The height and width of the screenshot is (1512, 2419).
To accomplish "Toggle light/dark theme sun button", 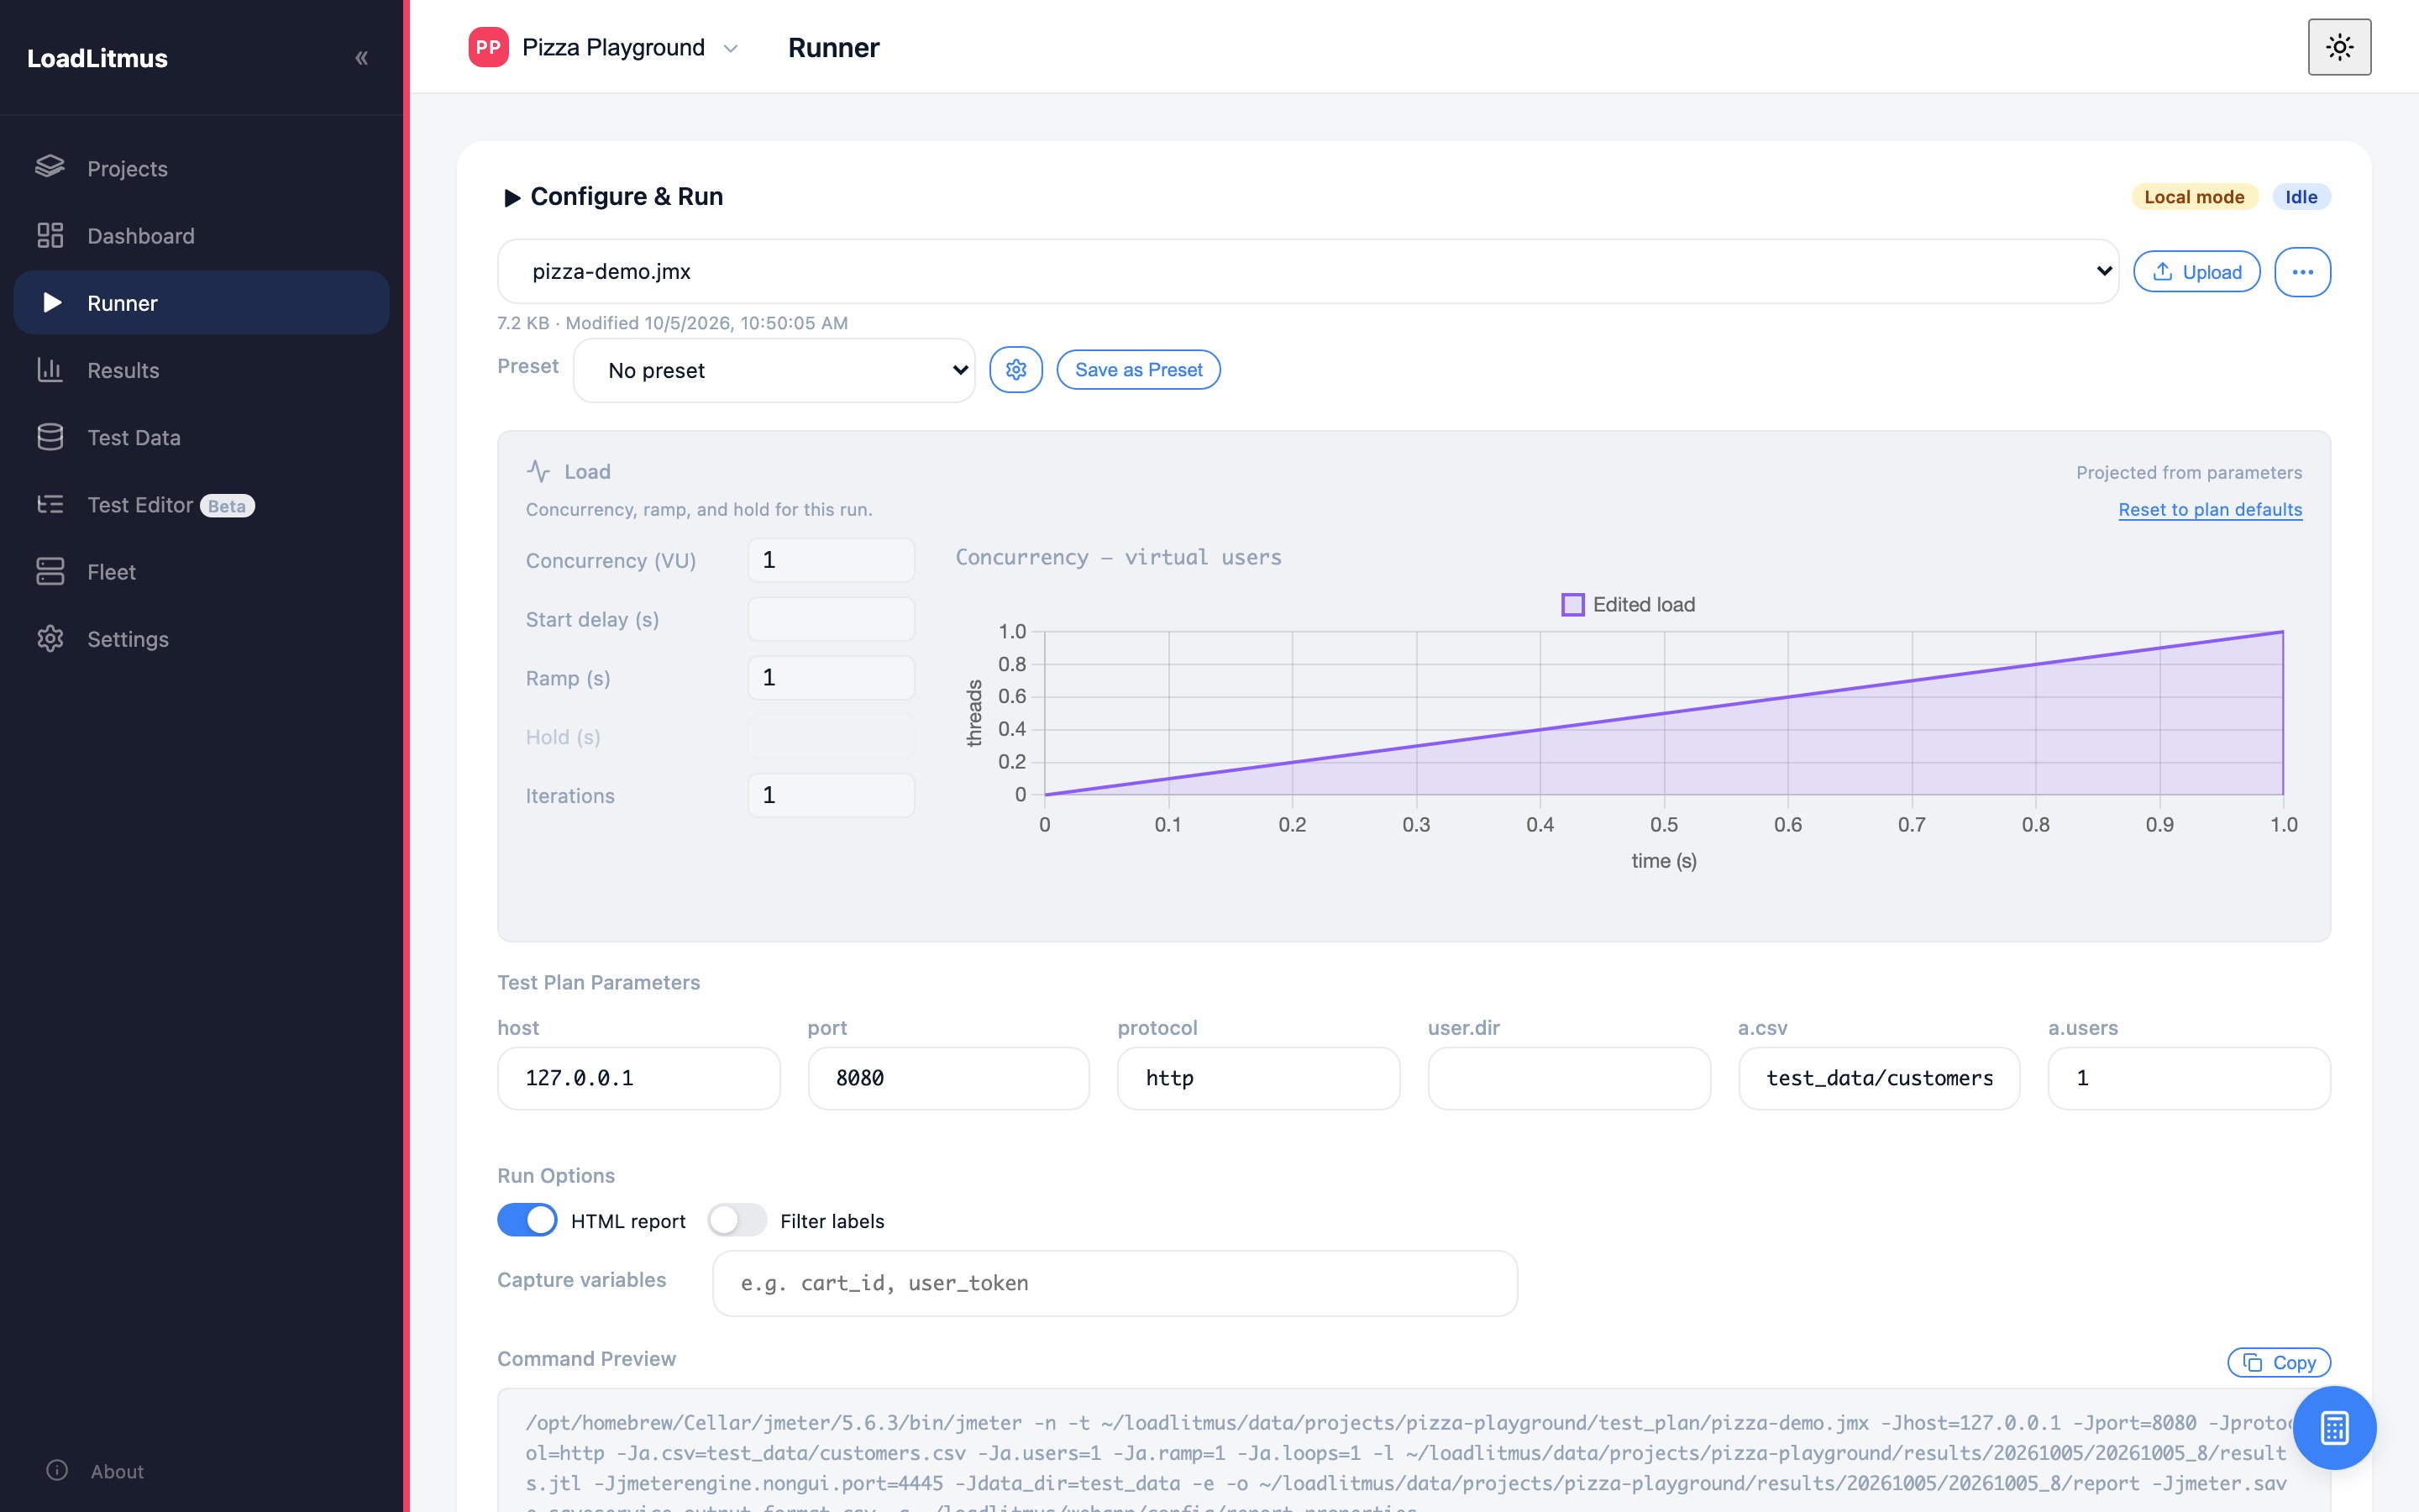I will (2339, 47).
